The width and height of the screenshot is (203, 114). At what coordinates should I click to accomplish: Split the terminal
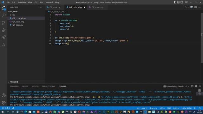pos(192,86)
